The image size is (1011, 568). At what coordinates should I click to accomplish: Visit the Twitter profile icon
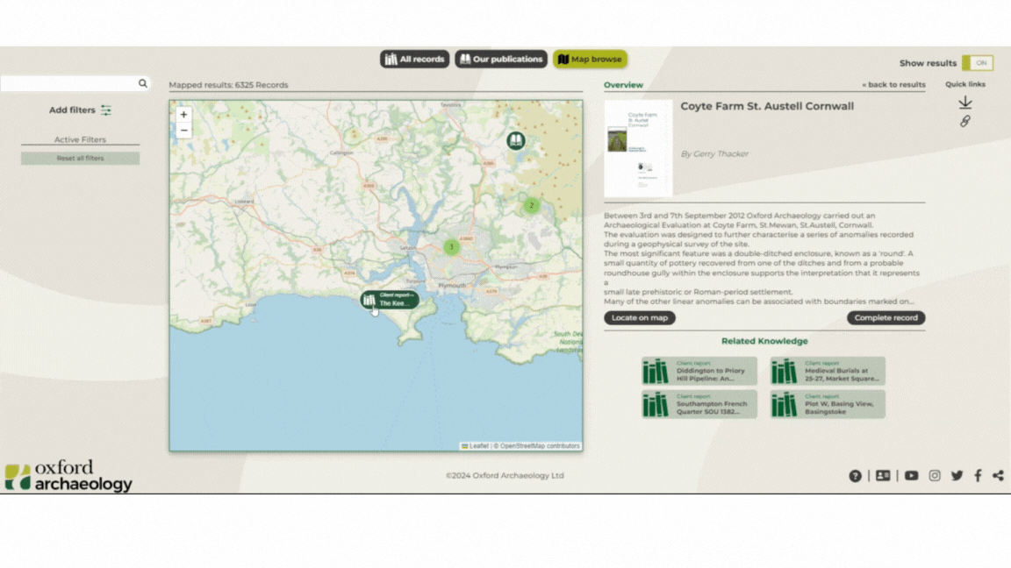click(x=957, y=475)
